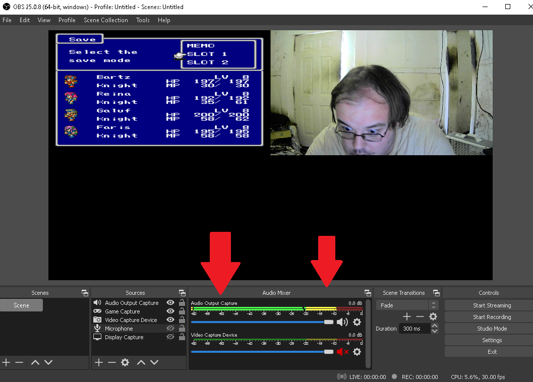Lock the Display Capture source
The width and height of the screenshot is (533, 382).
point(182,337)
